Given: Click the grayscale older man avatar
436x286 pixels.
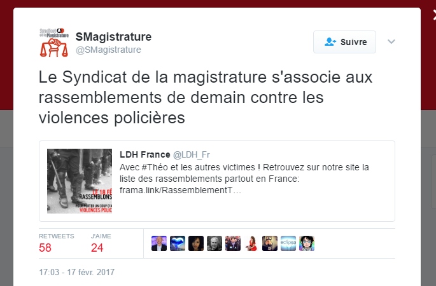Looking at the screenshot, I should tap(214, 243).
